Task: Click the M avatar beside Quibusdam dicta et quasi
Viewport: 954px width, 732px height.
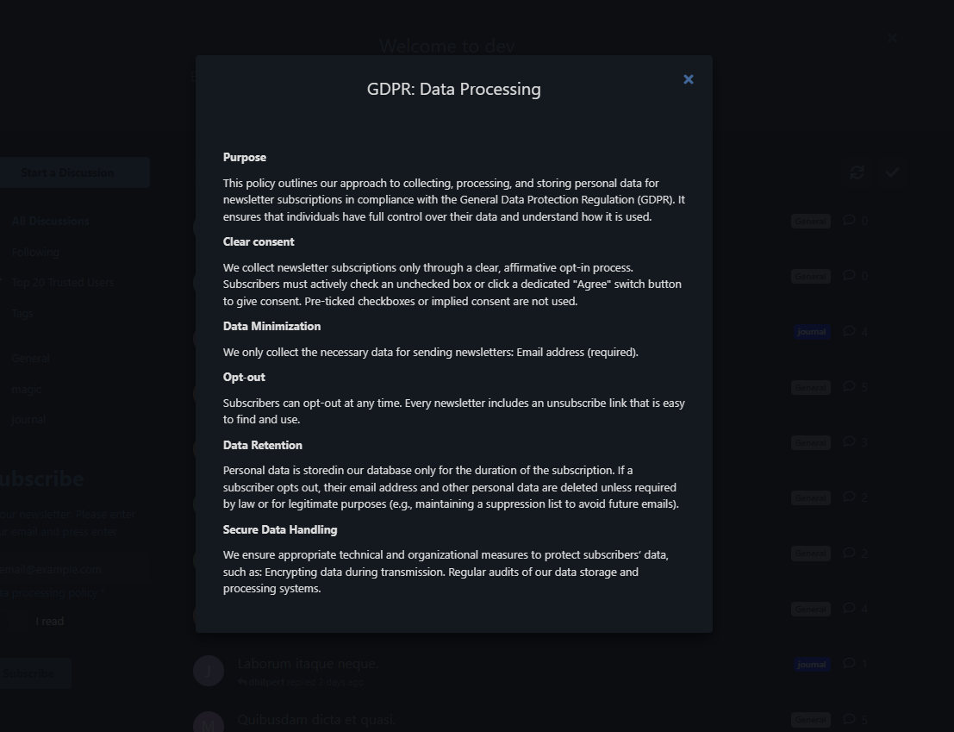Action: pyautogui.click(x=208, y=723)
